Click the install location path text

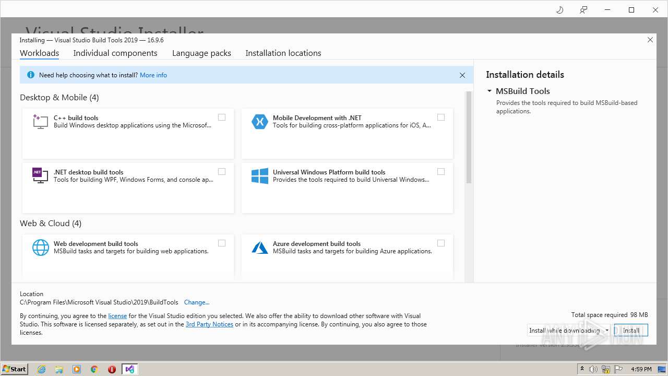(x=99, y=302)
